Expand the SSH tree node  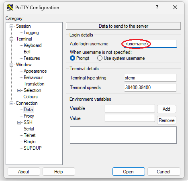point(19,122)
